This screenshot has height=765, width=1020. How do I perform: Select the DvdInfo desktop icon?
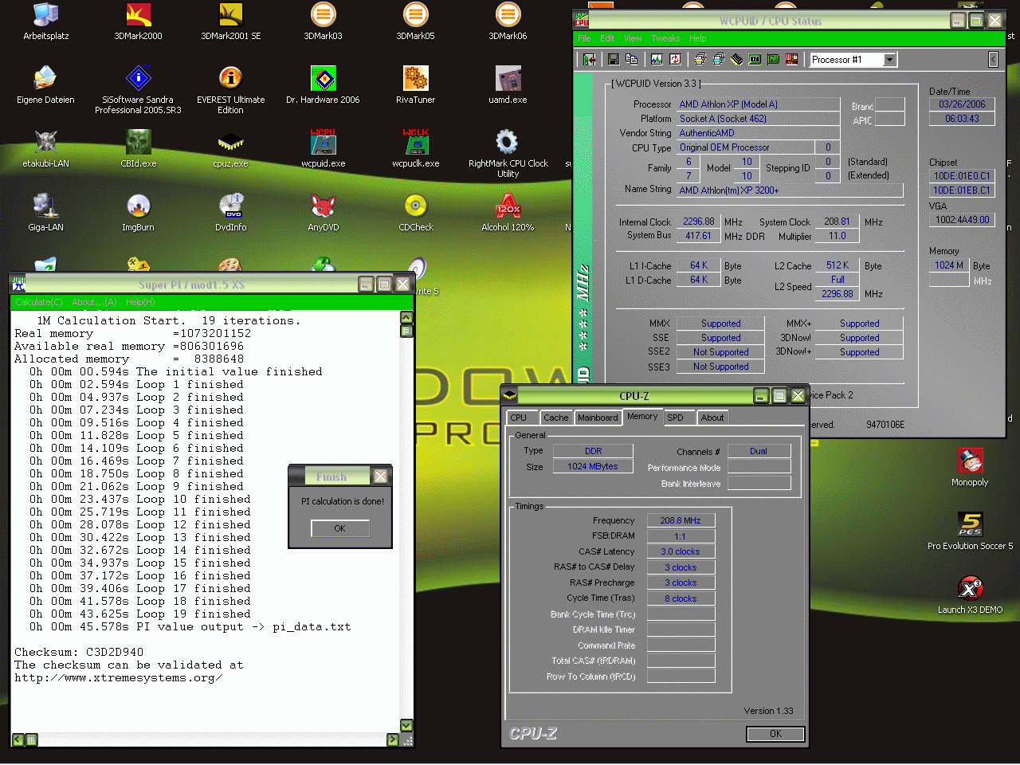pos(230,213)
